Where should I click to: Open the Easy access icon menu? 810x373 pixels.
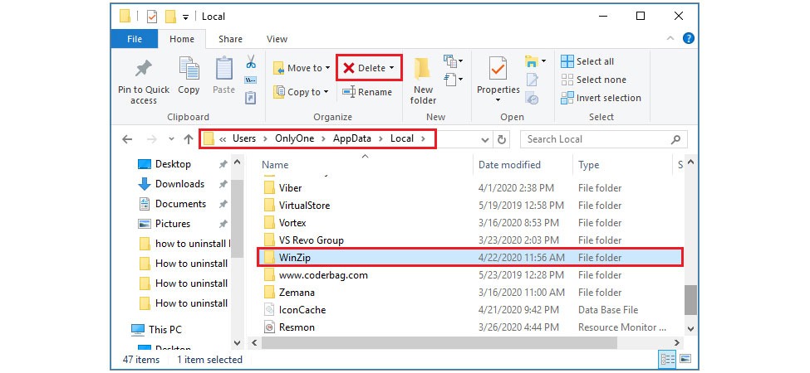click(453, 80)
